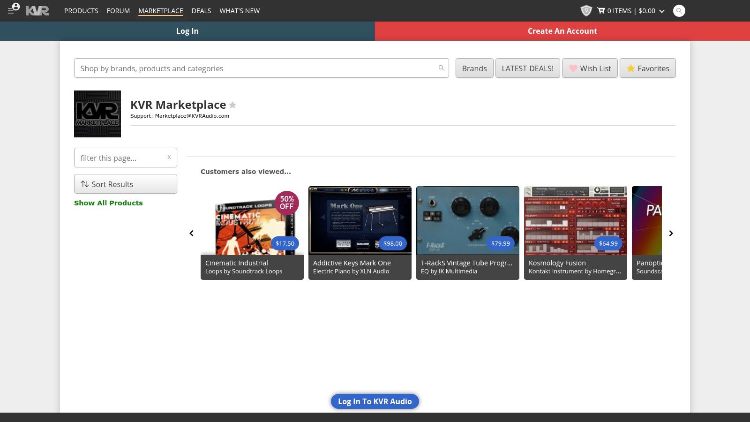The height and width of the screenshot is (422, 750).
Task: Click the $17.50 price tag
Action: coord(285,243)
